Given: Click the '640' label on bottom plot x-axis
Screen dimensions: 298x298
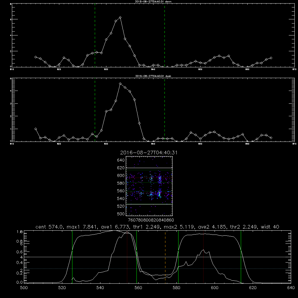Looking at the screenshot, I should tap(291, 288).
